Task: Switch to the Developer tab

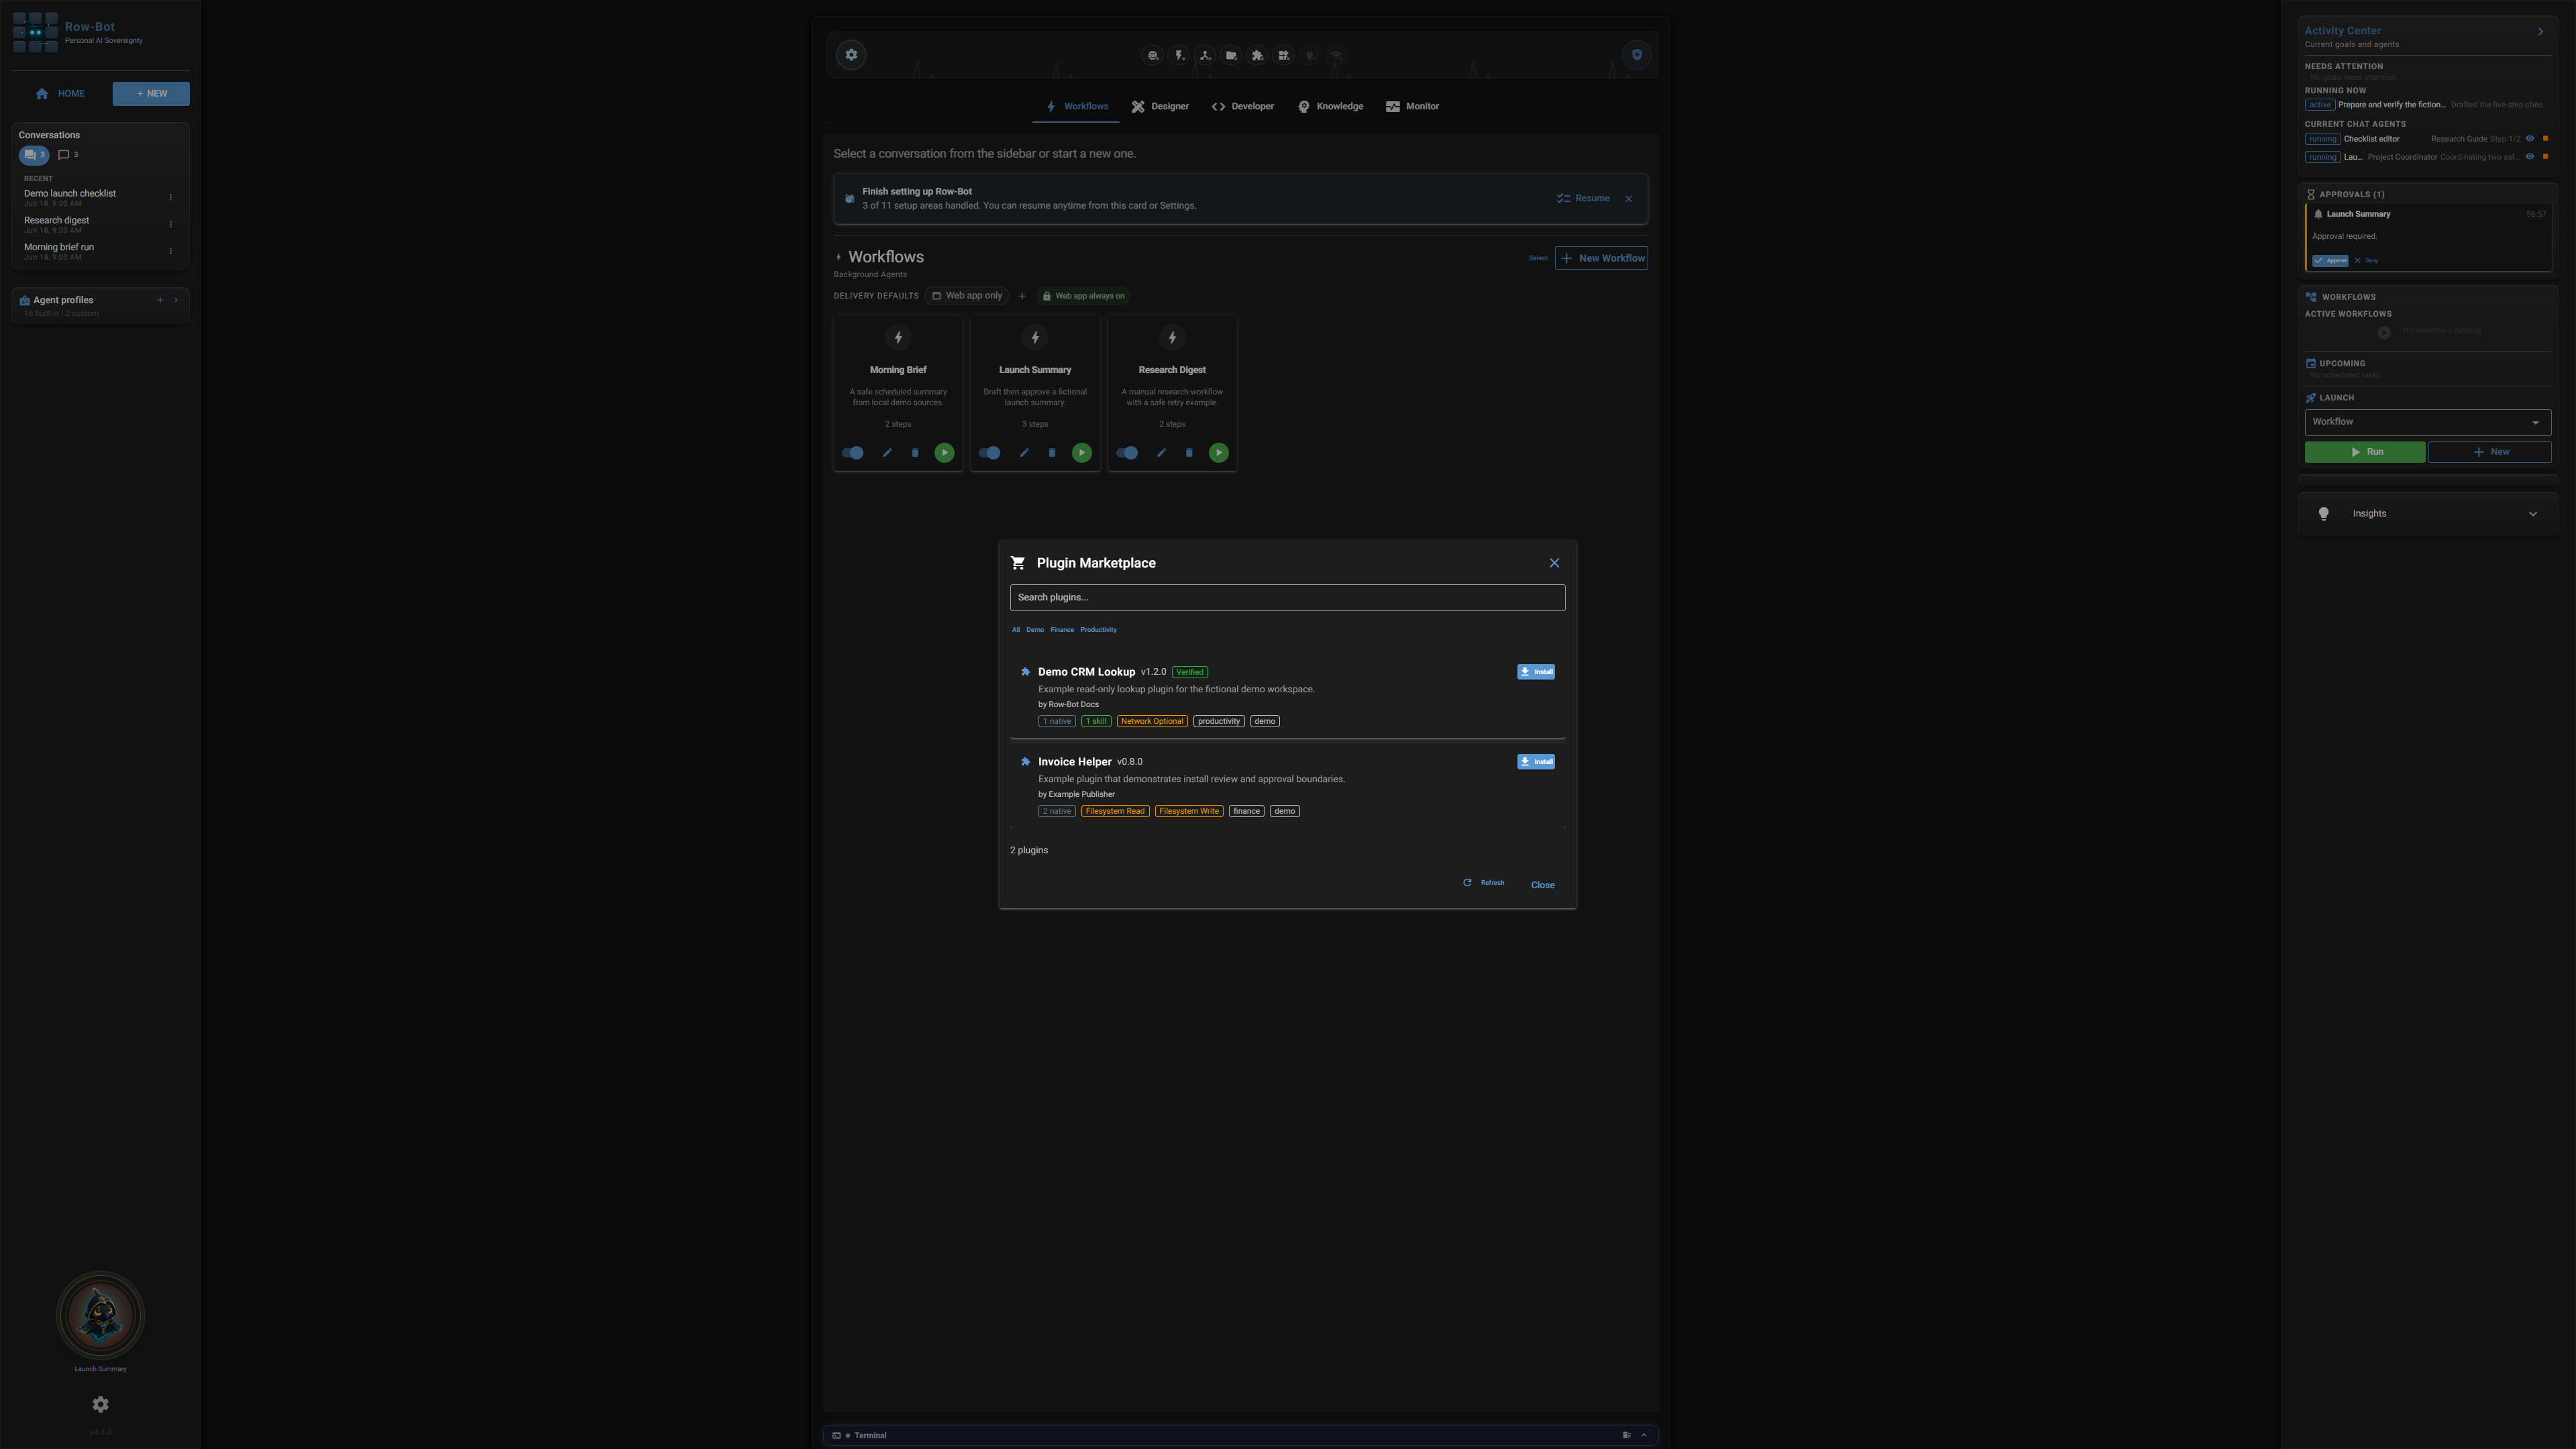Action: (1242, 106)
